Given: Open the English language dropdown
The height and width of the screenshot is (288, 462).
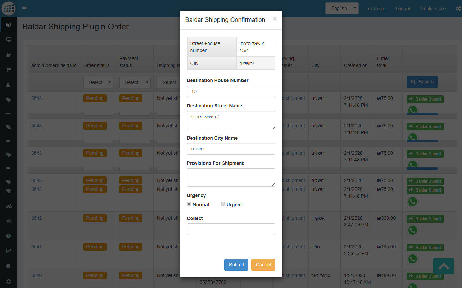Looking at the screenshot, I should (342, 8).
